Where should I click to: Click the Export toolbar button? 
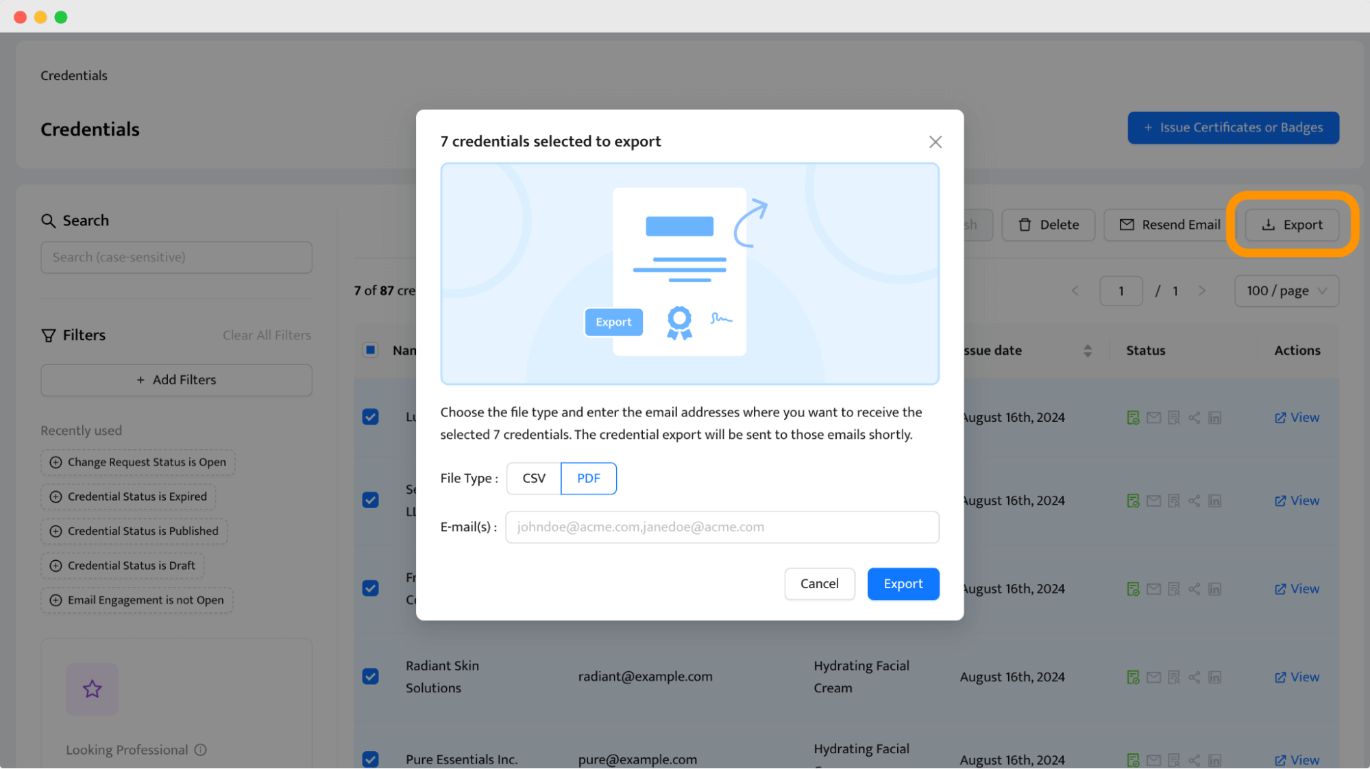point(1292,225)
